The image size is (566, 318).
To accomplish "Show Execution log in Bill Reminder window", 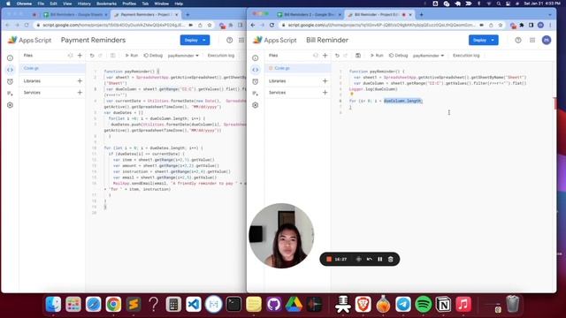I will [466, 56].
